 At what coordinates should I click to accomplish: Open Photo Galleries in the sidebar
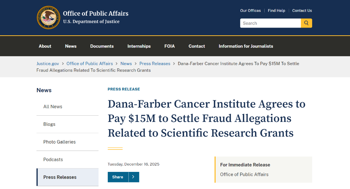(59, 142)
